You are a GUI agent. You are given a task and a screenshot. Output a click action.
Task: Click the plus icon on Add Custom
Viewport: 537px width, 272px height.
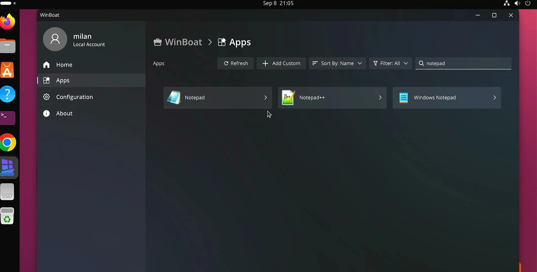(265, 63)
